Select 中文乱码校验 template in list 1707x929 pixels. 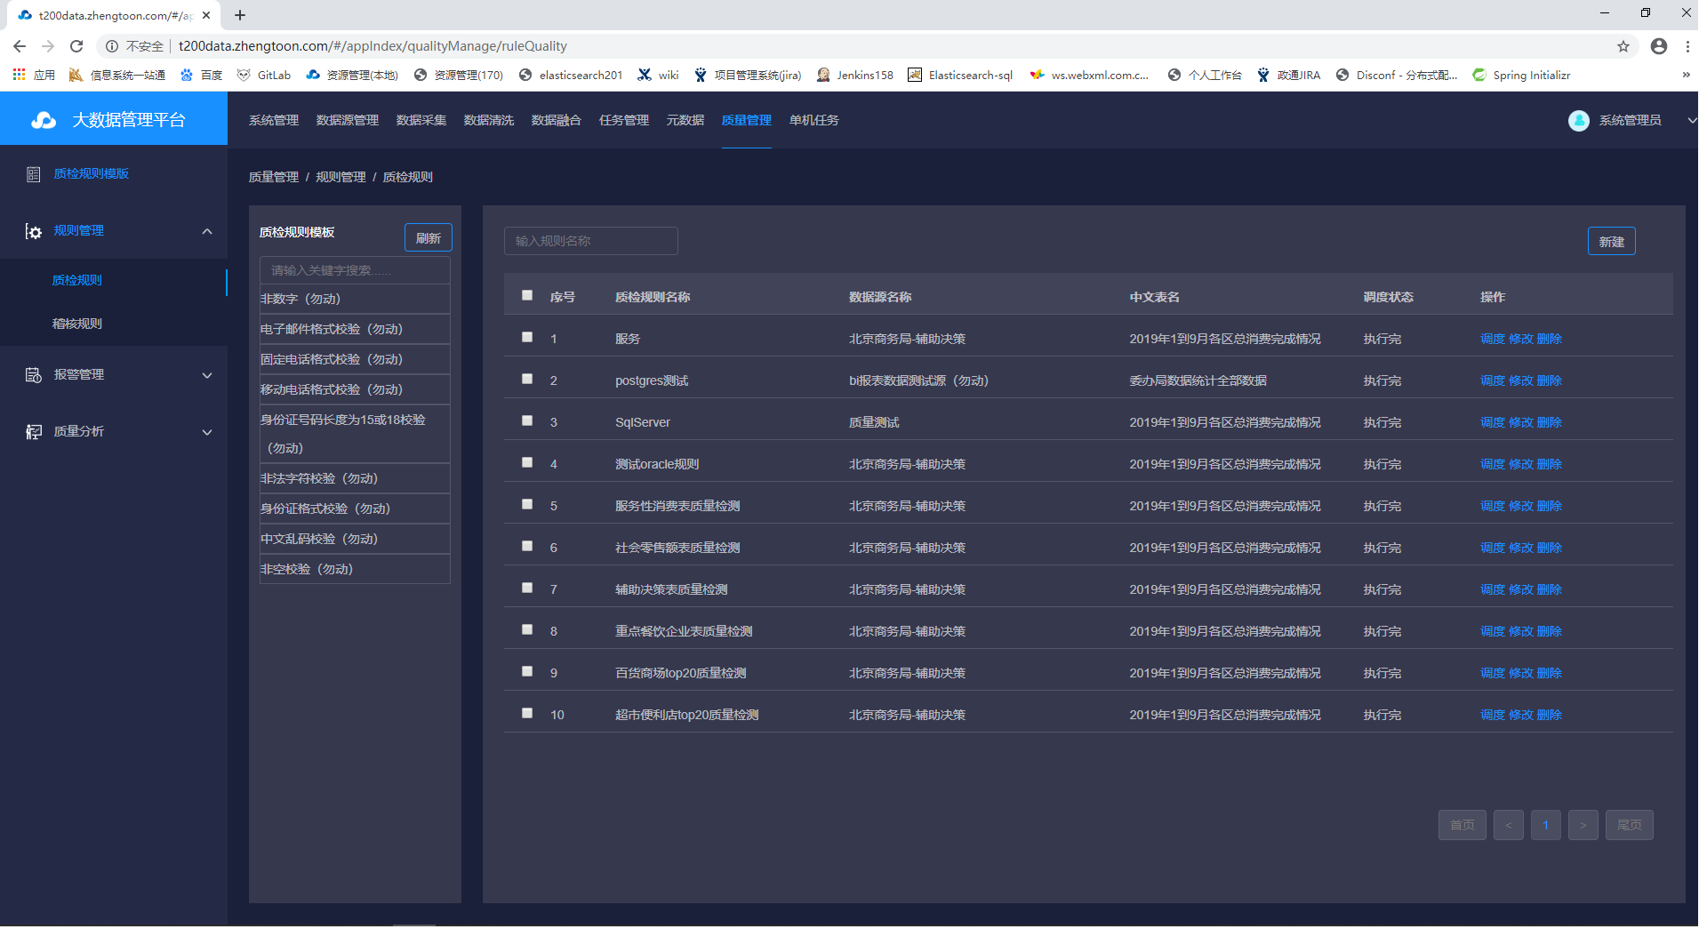(x=355, y=539)
